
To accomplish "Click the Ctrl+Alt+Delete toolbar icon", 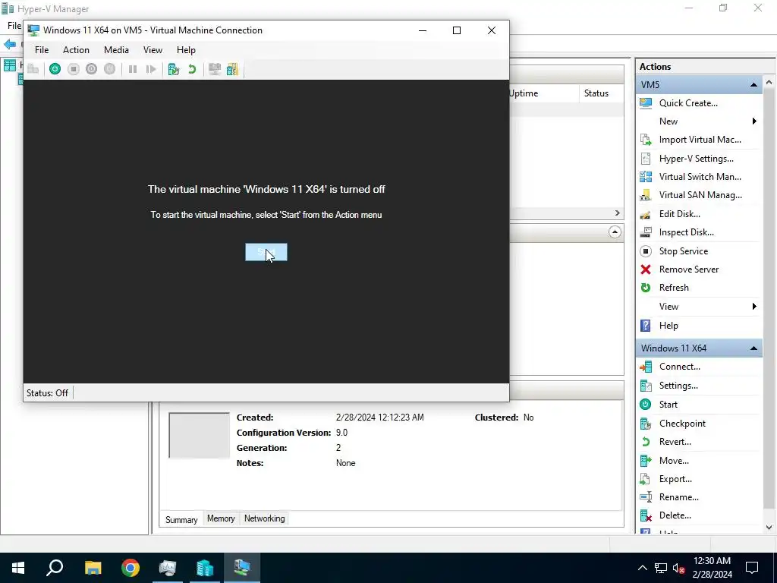I will click(x=33, y=69).
